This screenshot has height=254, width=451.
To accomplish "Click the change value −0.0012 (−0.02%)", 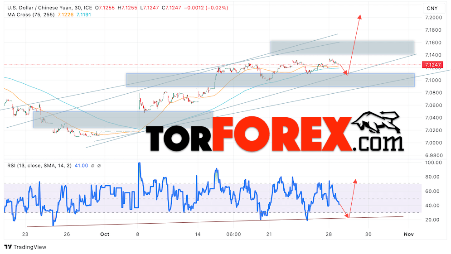I will pos(206,8).
